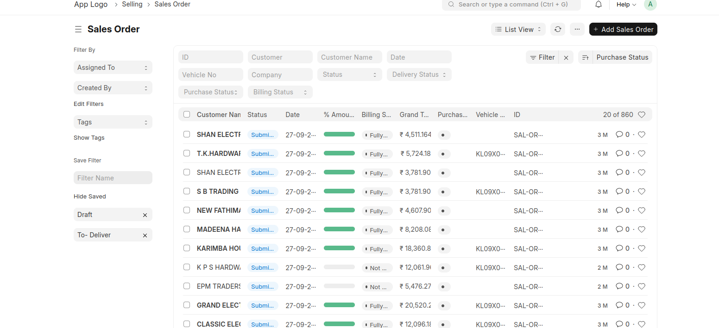Toggle the sort direction icon
The width and height of the screenshot is (719, 328).
pyautogui.click(x=586, y=57)
